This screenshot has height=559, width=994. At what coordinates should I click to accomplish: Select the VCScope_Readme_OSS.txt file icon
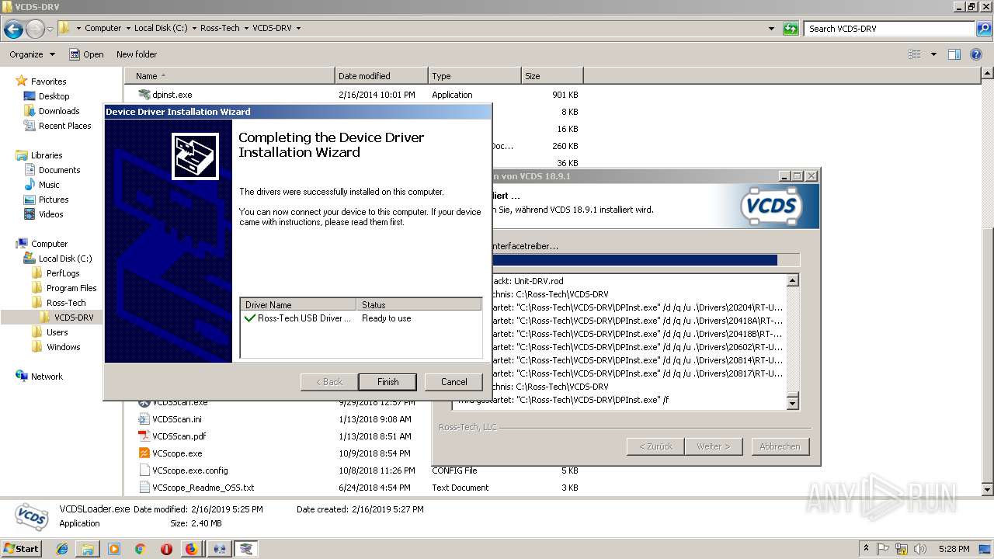(144, 488)
